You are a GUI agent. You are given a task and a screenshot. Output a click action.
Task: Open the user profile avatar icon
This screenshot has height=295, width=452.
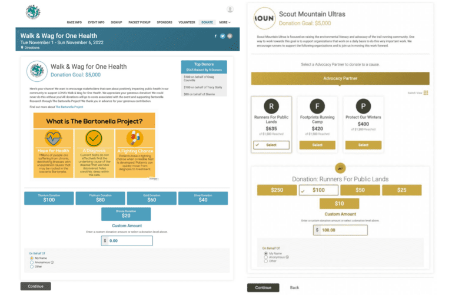click(230, 9)
